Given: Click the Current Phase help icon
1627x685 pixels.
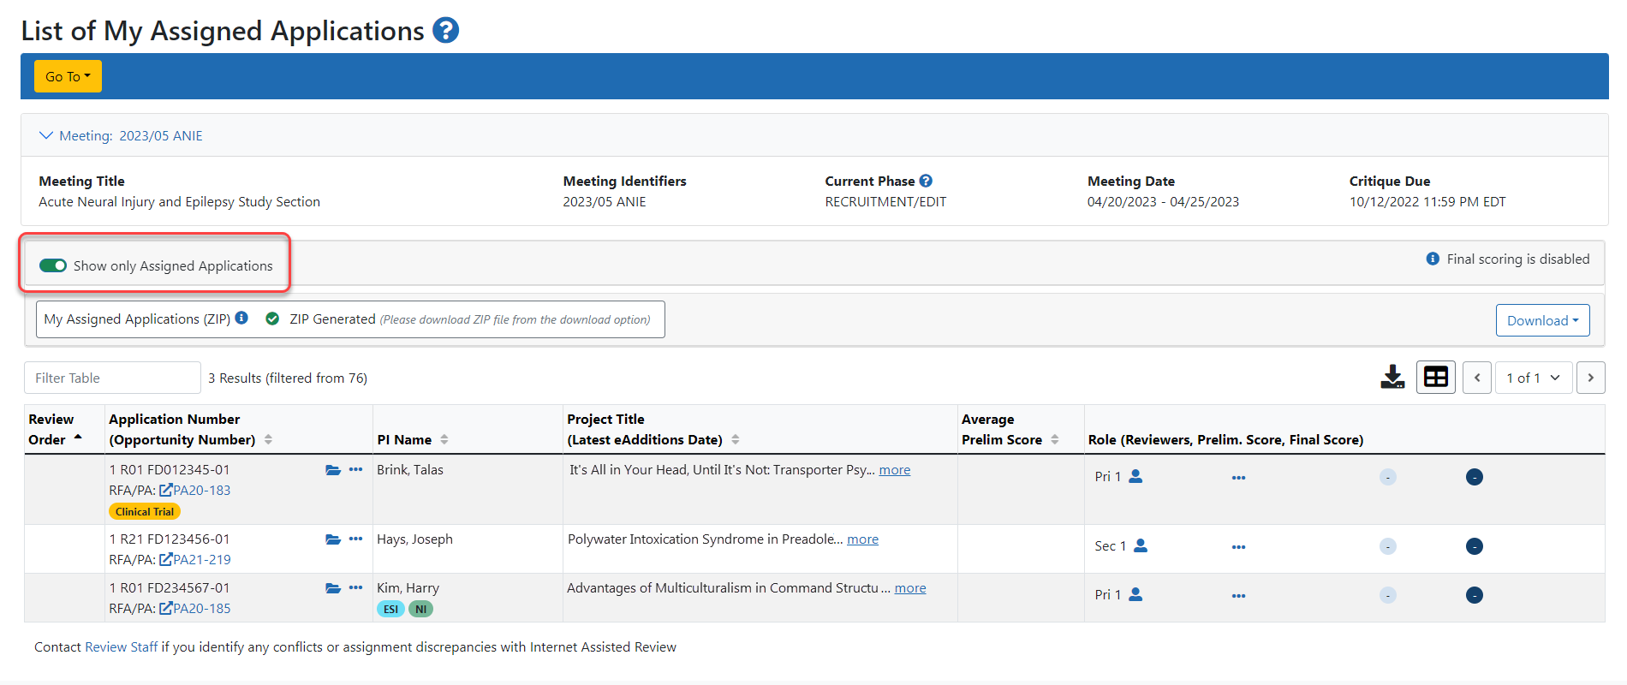Looking at the screenshot, I should click(x=926, y=181).
